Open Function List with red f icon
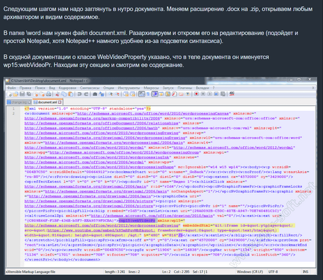Screen dimensions: 323x280 click(x=174, y=94)
